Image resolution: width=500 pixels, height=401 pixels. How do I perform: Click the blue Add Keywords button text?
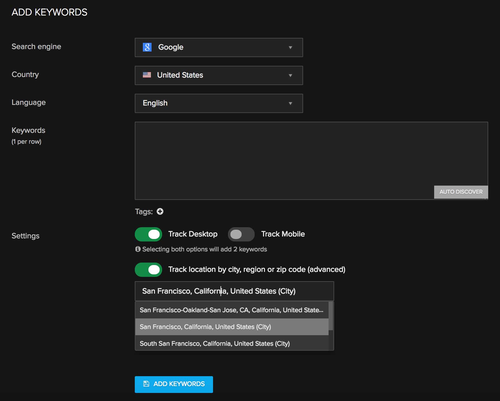coord(179,384)
